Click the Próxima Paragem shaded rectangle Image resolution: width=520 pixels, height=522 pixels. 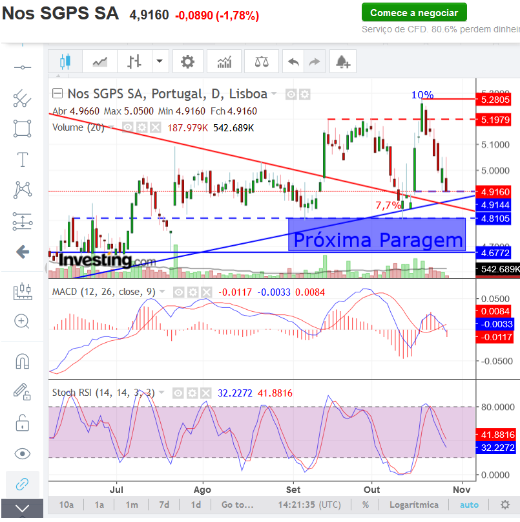(x=377, y=234)
